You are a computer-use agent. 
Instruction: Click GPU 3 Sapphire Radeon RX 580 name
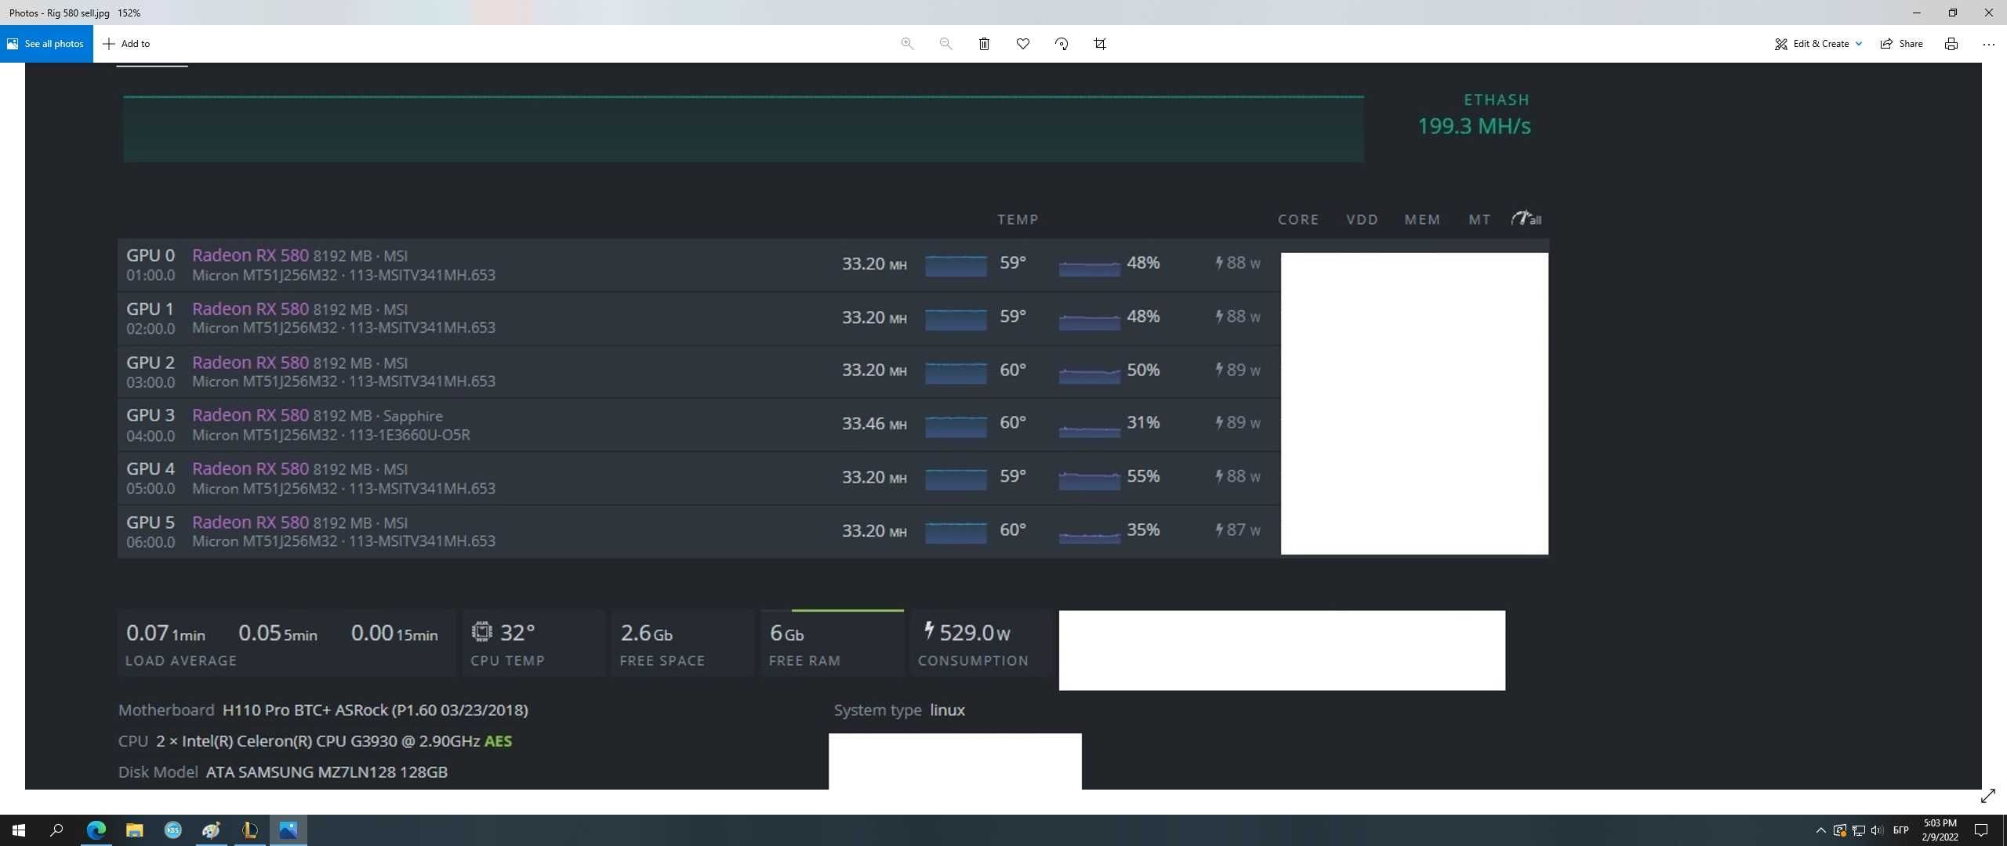(250, 415)
